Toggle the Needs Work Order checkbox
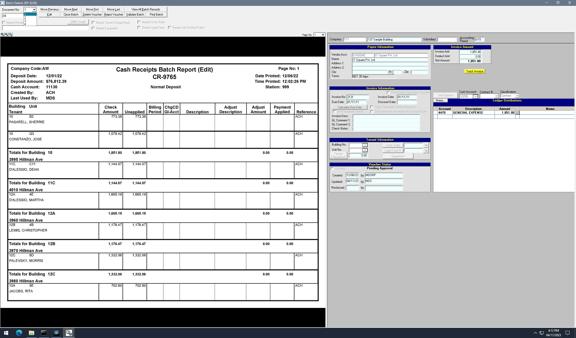Screen dimensions: 576x338 point(139,22)
